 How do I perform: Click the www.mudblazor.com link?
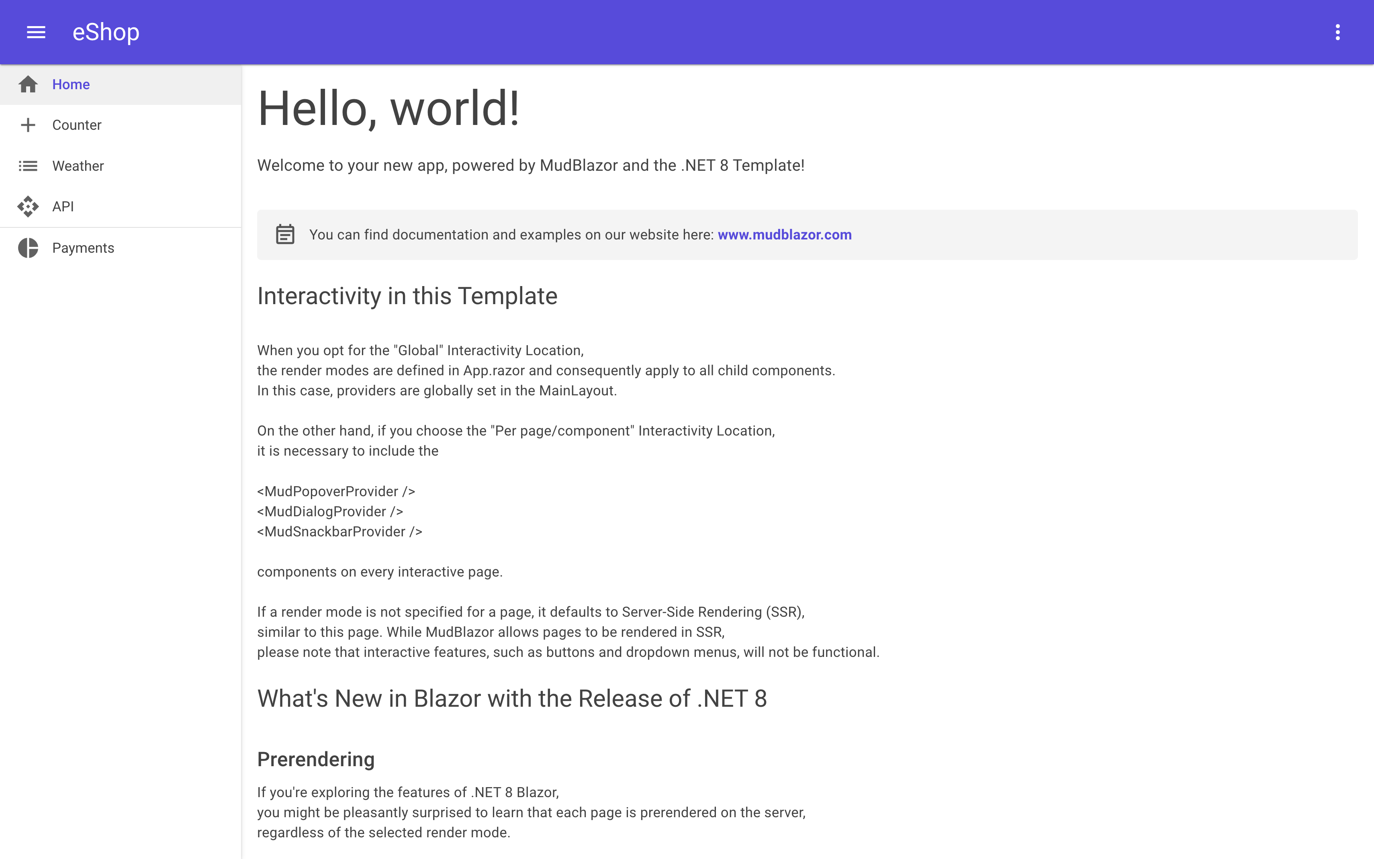785,235
